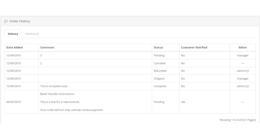Viewport: 260px width, 139px height.
Task: Click 'manager' editor in the Shipped row
Action: [x=242, y=79]
